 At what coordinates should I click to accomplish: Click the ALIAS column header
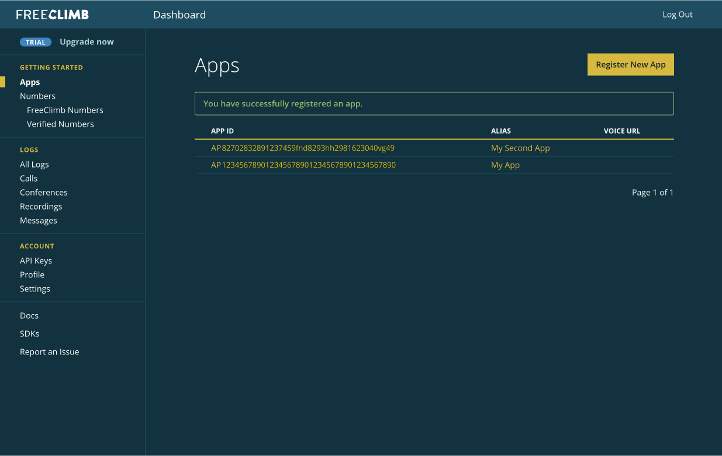pos(501,131)
